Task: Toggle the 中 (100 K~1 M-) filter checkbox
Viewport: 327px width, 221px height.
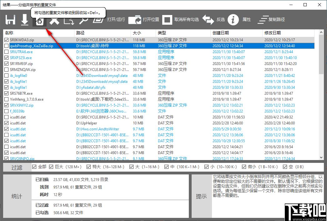Action: click(166, 167)
